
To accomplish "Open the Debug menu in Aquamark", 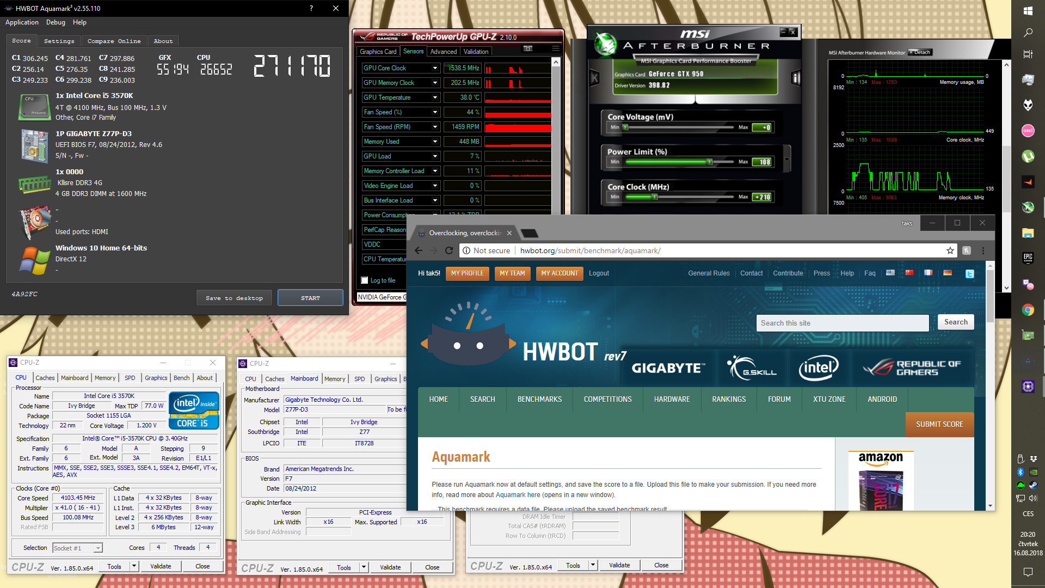I will pyautogui.click(x=56, y=22).
